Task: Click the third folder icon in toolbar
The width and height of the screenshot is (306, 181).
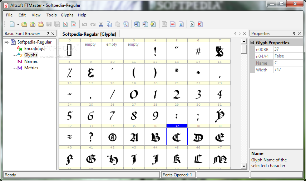Action: 41,24
